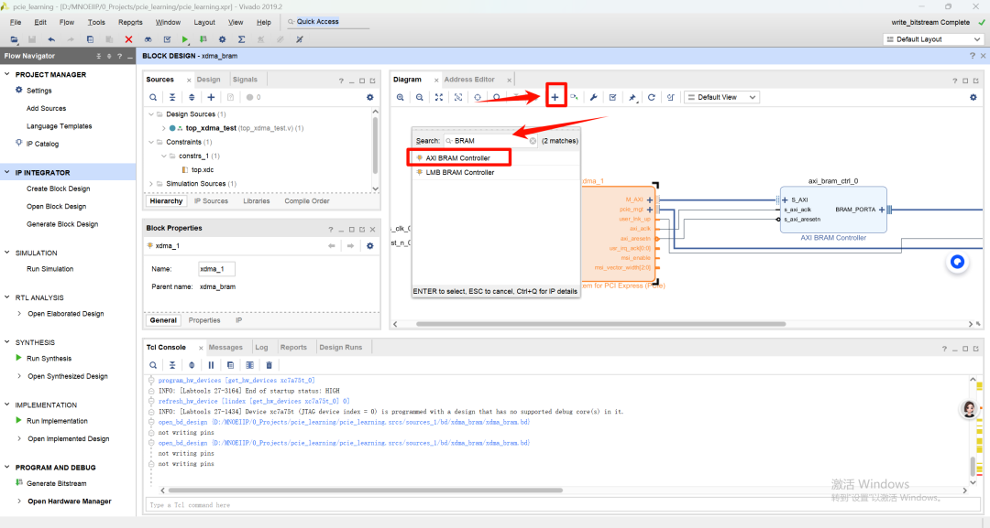Open the Reports menu

coord(131,21)
